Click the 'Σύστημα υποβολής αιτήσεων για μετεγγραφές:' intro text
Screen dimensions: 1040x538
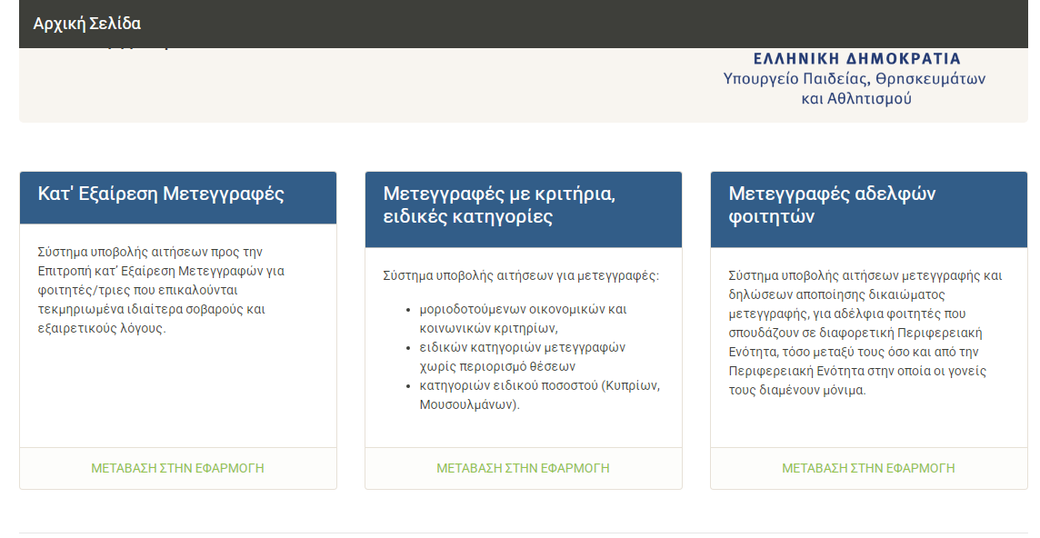(x=521, y=275)
